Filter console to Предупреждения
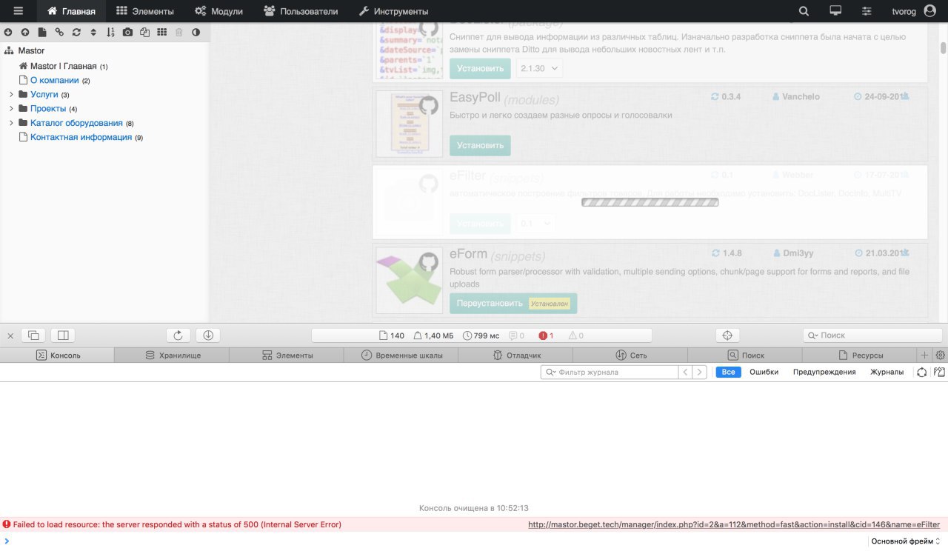 (x=824, y=372)
